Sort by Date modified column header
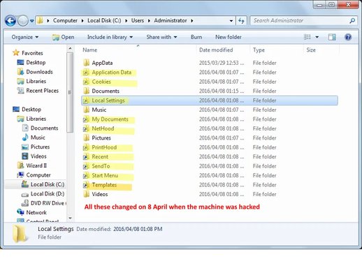The width and height of the screenshot is (362, 268). point(216,50)
